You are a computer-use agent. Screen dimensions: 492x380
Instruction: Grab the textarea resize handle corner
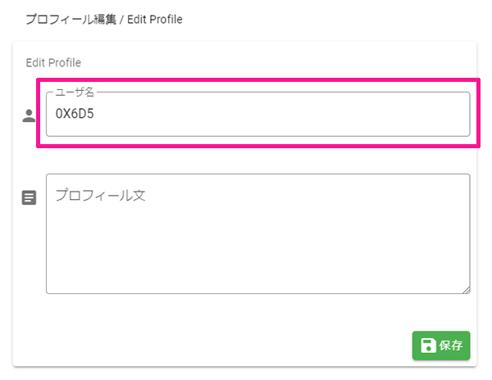click(467, 290)
